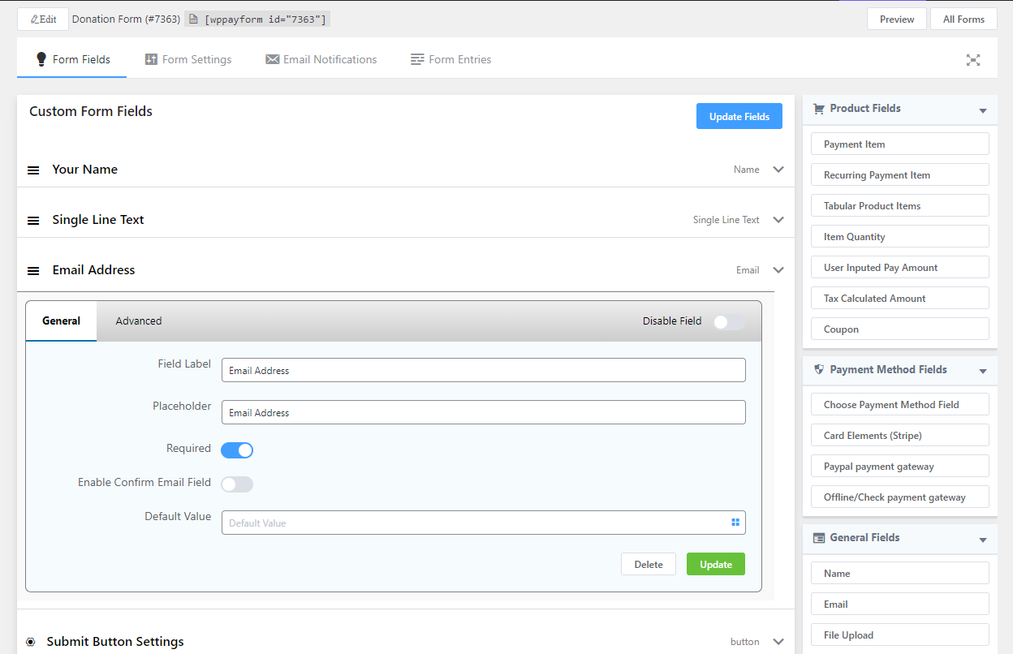Expand the Single Line Text field chevron
This screenshot has height=654, width=1013.
point(778,219)
